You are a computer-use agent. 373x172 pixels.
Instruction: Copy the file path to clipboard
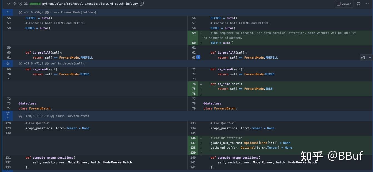pyautogui.click(x=142, y=4)
